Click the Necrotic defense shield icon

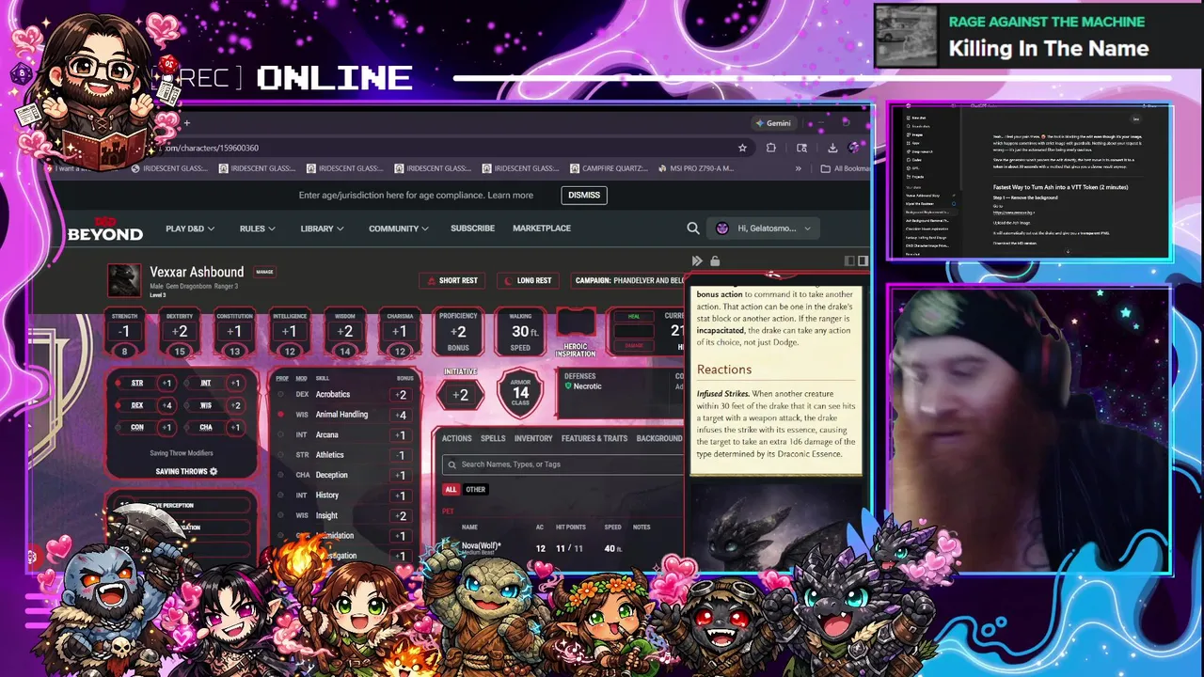coord(568,386)
